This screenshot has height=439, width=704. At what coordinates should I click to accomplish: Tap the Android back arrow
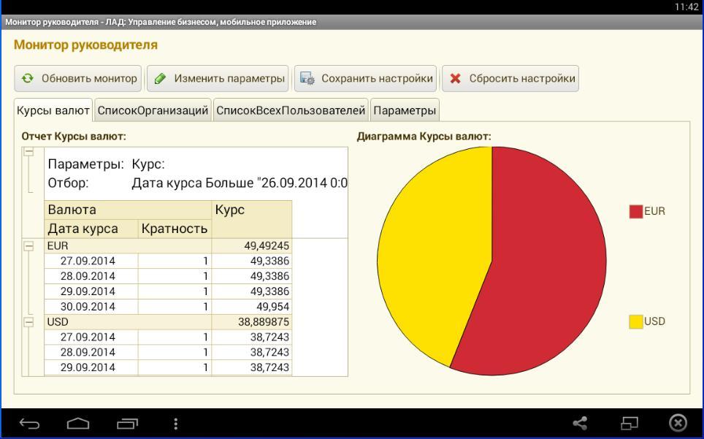coord(30,423)
